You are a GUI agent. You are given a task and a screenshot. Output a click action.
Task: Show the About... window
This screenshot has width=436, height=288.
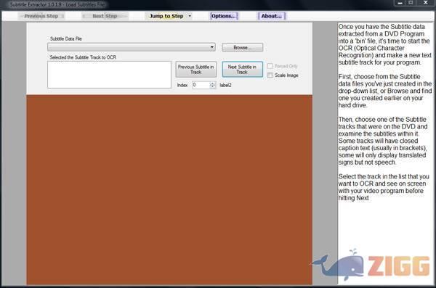coord(271,16)
